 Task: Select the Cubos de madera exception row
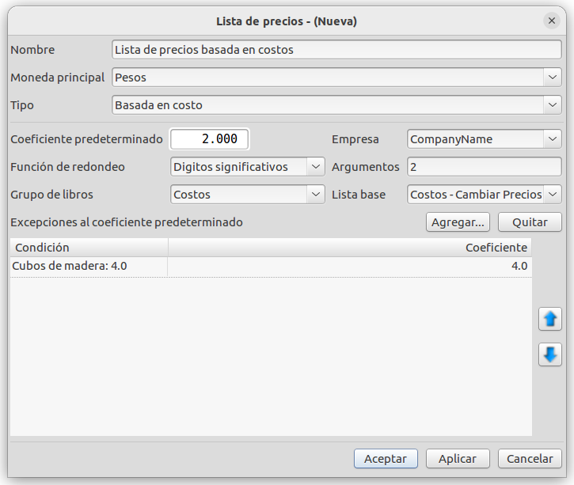tap(271, 267)
